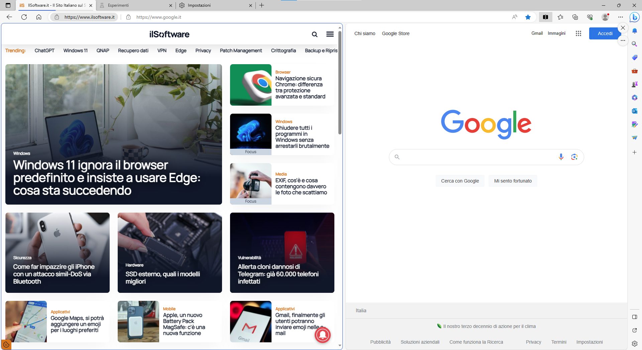Open the Bing Copilot sidebar button
The image size is (642, 350).
coord(634,17)
